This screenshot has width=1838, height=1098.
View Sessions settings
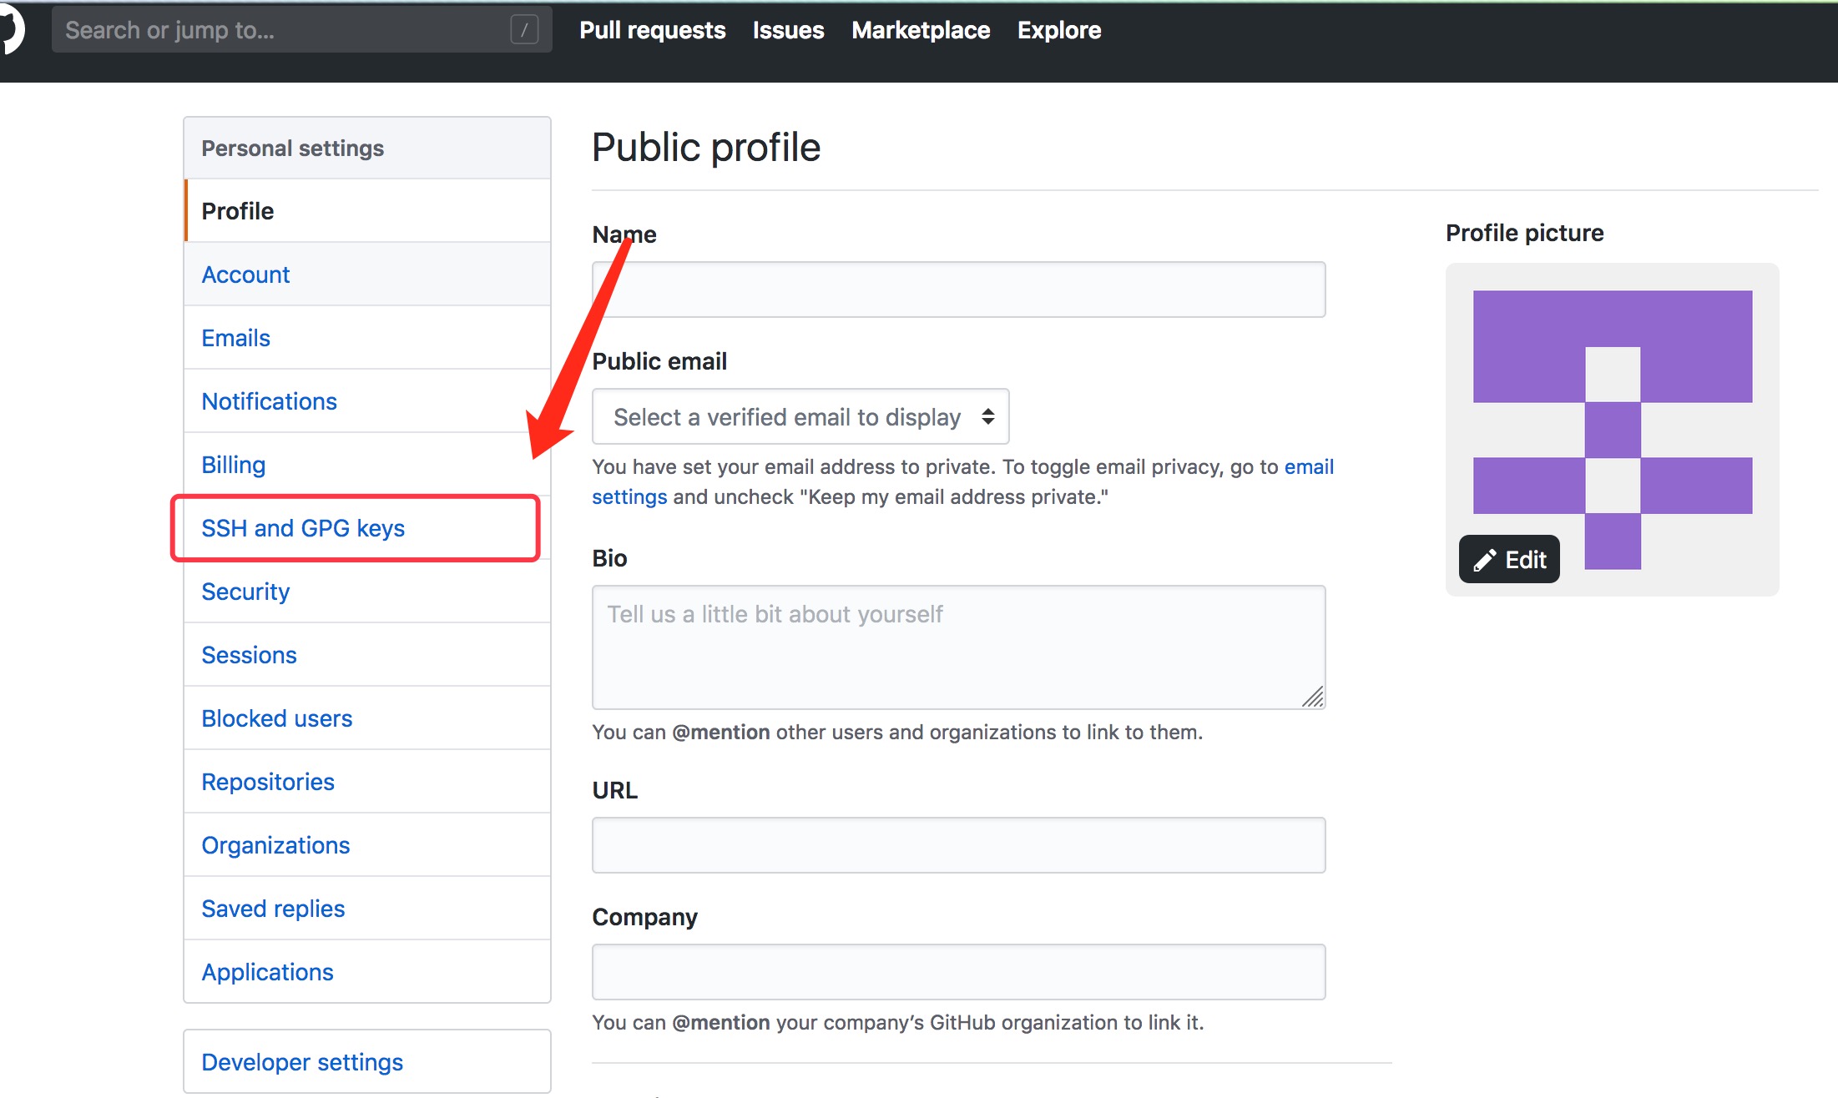point(367,655)
